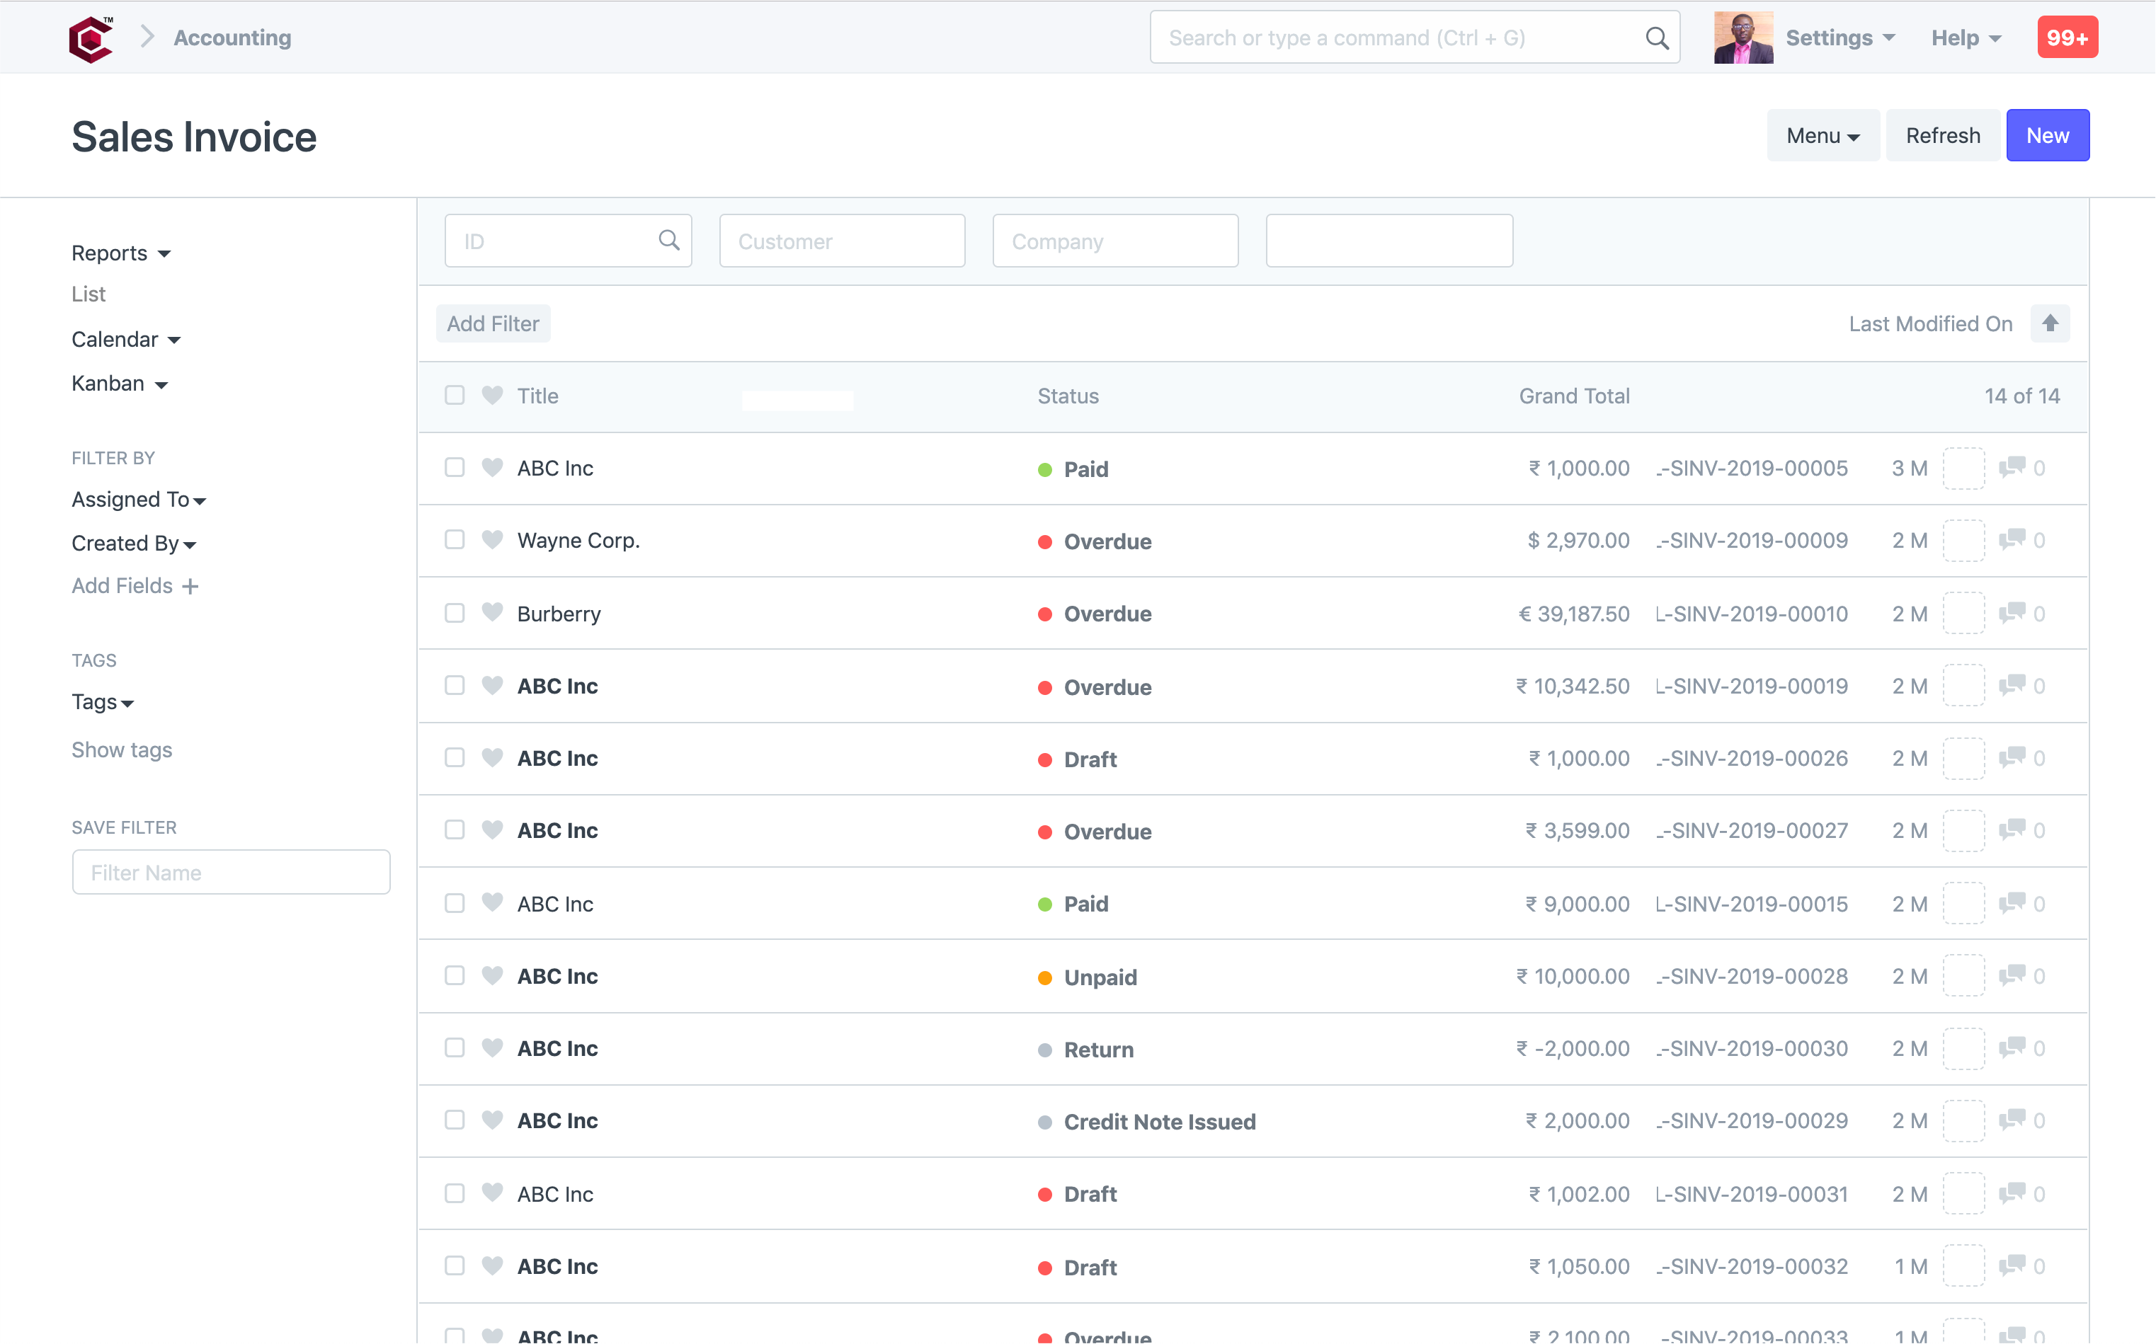
Task: Click the Add Filter button
Action: coord(493,323)
